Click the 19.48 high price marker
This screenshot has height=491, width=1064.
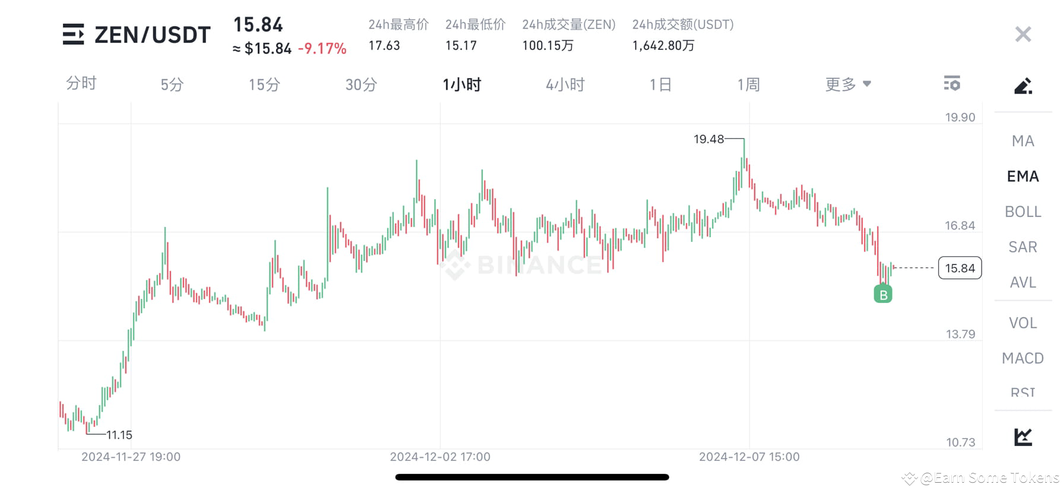click(709, 139)
